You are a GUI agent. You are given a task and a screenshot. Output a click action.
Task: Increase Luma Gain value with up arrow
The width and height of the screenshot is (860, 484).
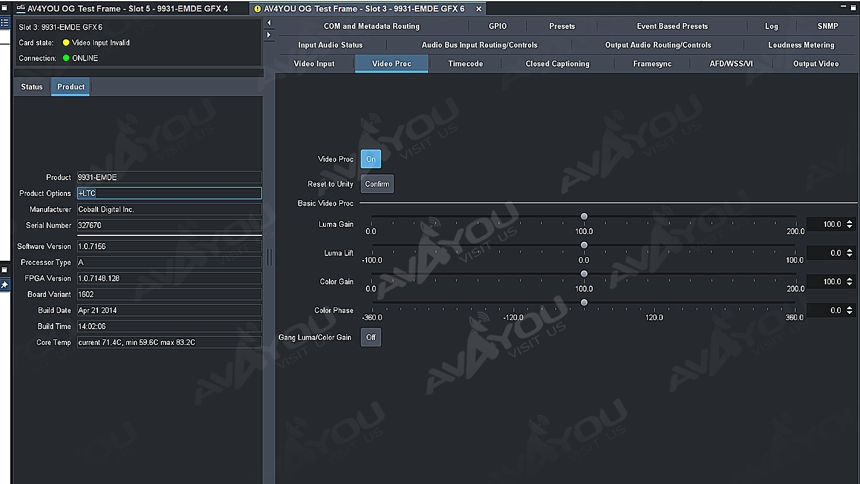tap(850, 221)
